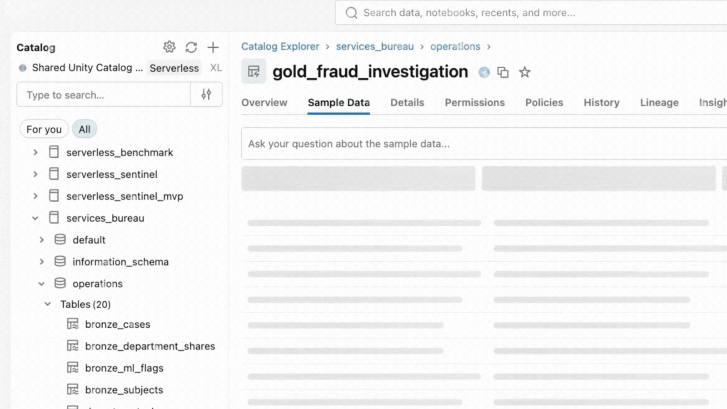The height and width of the screenshot is (409, 727).
Task: Click the Serverless compute selector
Action: pos(174,68)
